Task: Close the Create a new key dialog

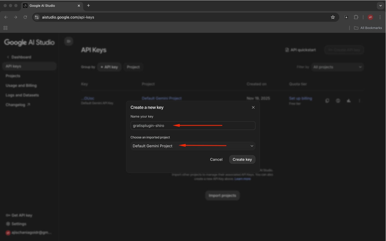Action: 253,107
